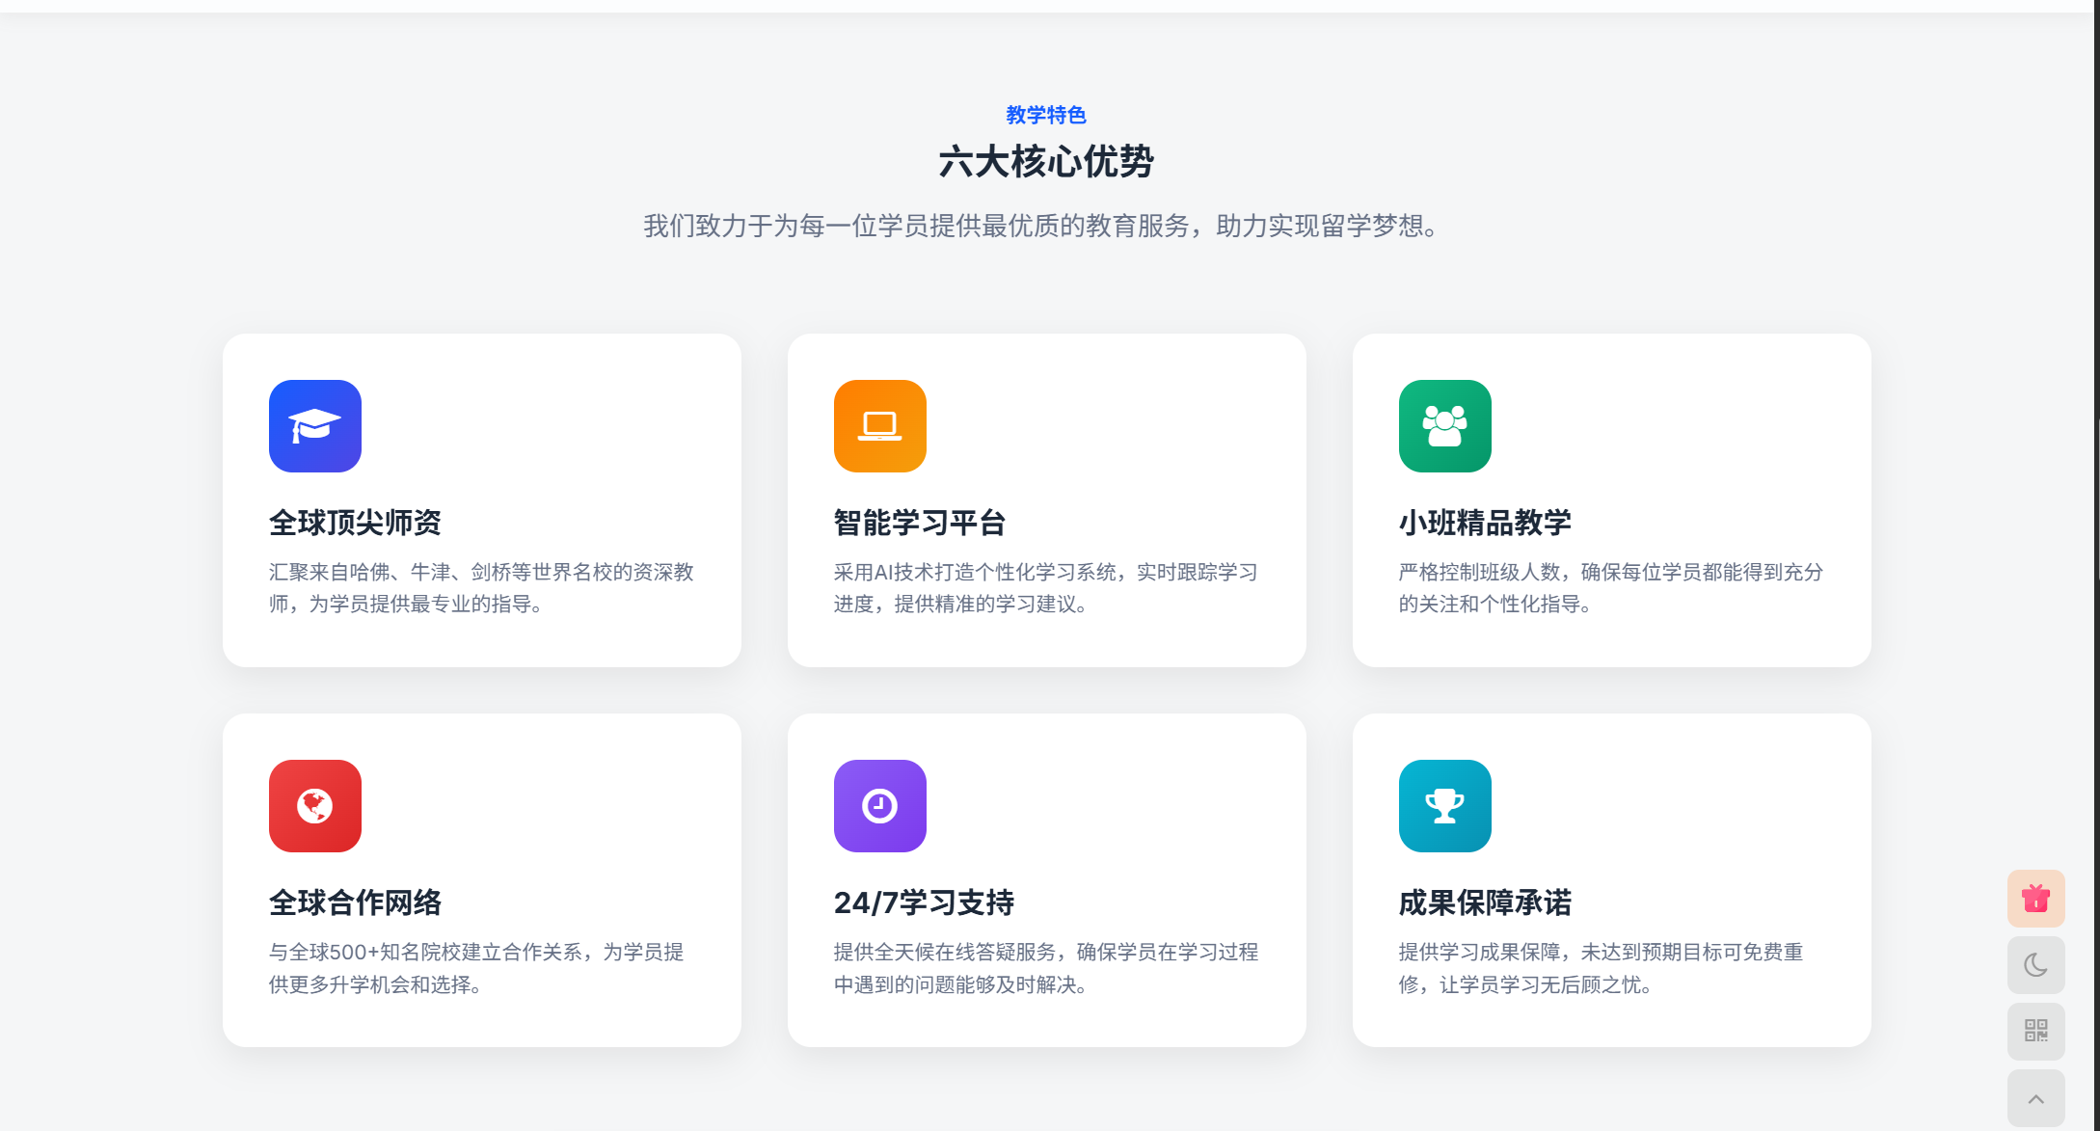The height and width of the screenshot is (1131, 2100).
Task: Click the 全球合作网络 card title
Action: point(355,902)
